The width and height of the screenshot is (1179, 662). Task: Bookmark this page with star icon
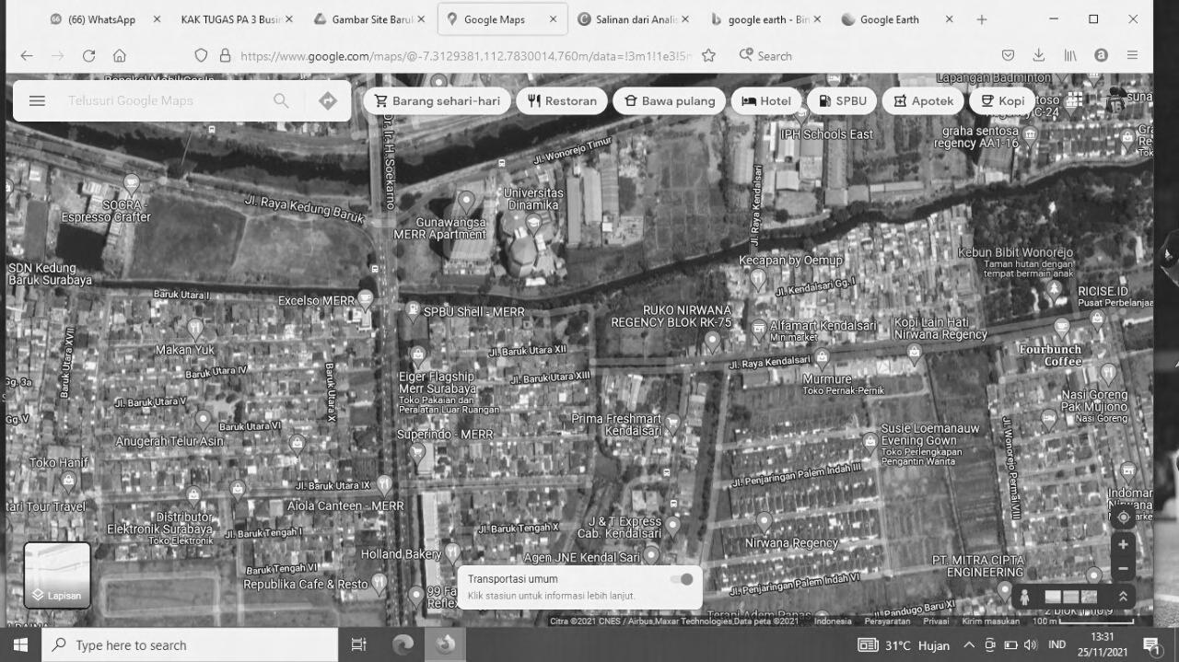click(708, 56)
